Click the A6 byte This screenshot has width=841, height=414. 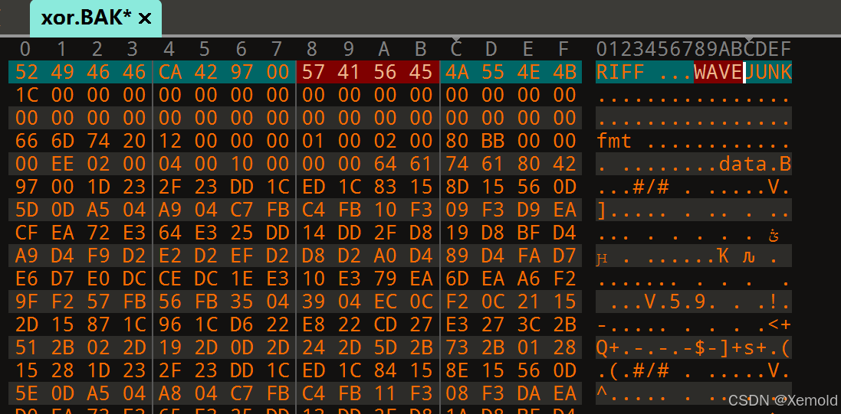(x=527, y=279)
